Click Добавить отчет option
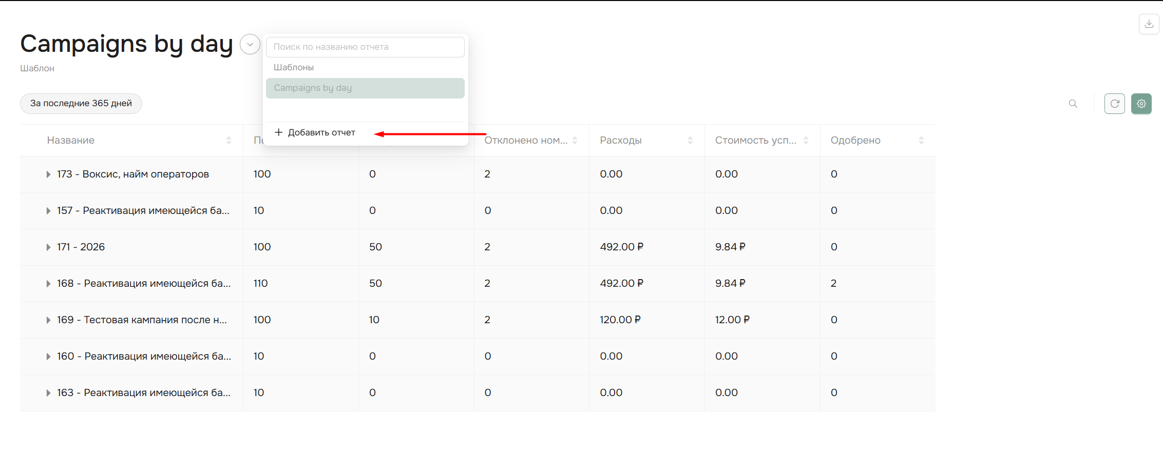Viewport: 1163px width, 472px height. pyautogui.click(x=315, y=133)
